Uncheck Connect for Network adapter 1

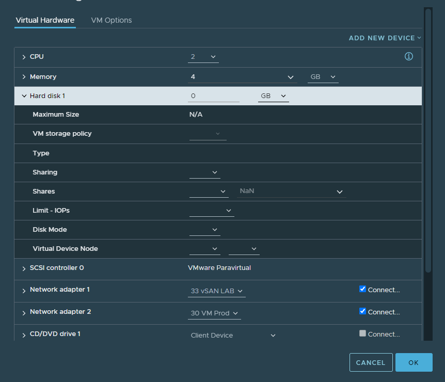362,289
